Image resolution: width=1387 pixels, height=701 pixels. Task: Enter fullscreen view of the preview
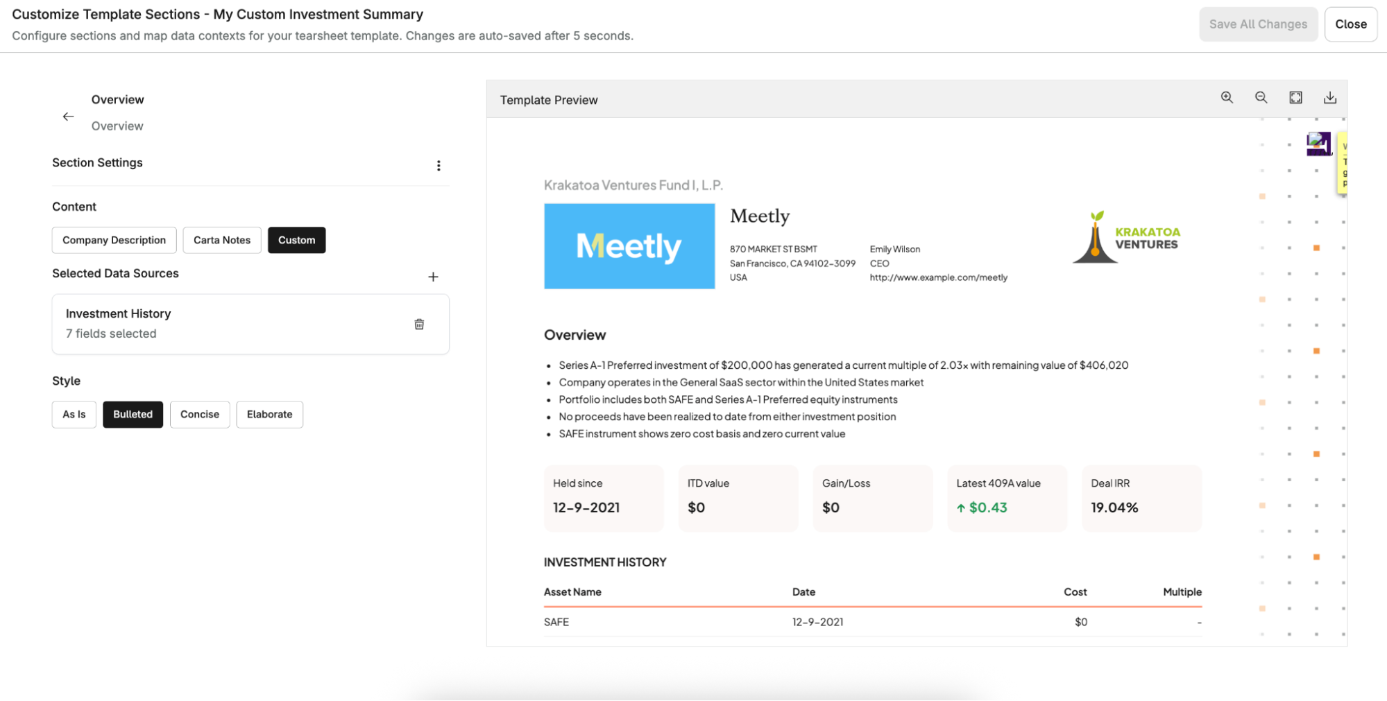(1295, 98)
